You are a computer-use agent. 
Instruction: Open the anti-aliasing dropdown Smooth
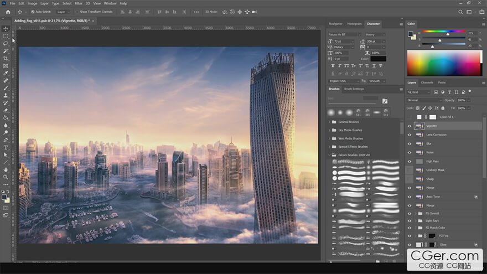point(377,81)
